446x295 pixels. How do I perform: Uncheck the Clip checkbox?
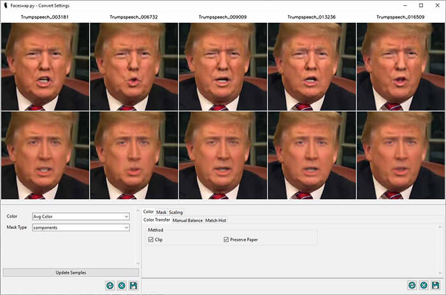point(151,240)
